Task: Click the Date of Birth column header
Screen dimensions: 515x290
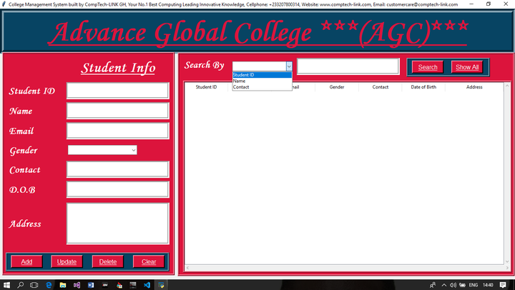Action: (x=423, y=87)
